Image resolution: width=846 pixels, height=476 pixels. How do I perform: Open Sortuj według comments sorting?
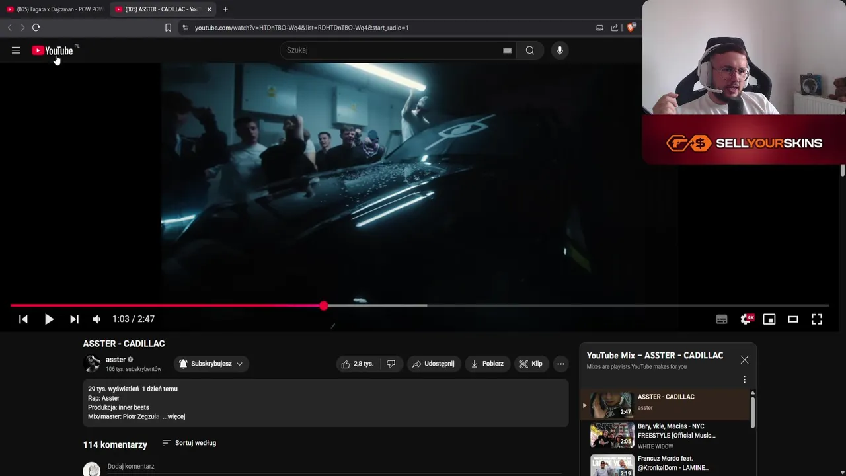189,443
